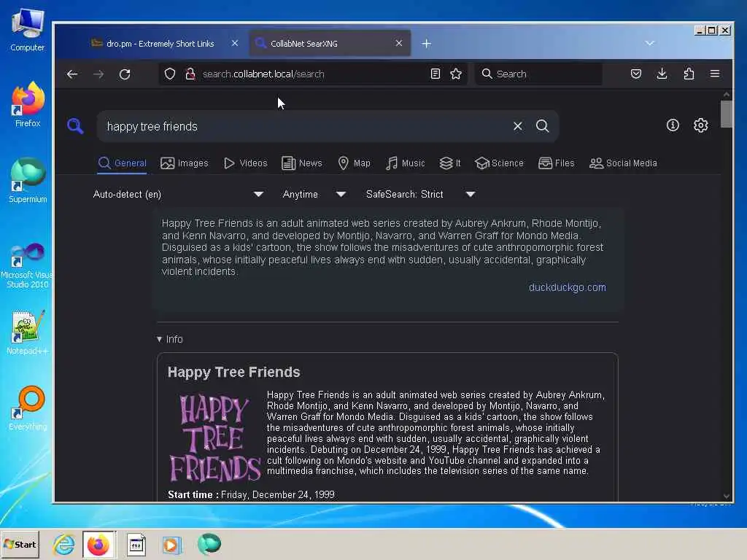Click the scrollbar down arrow
This screenshot has height=560, width=747.
tap(726, 496)
